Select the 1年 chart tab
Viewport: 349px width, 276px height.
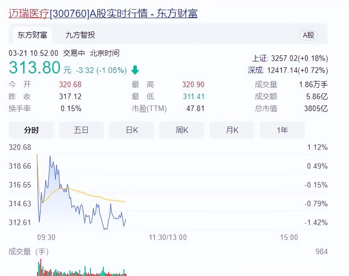282,130
